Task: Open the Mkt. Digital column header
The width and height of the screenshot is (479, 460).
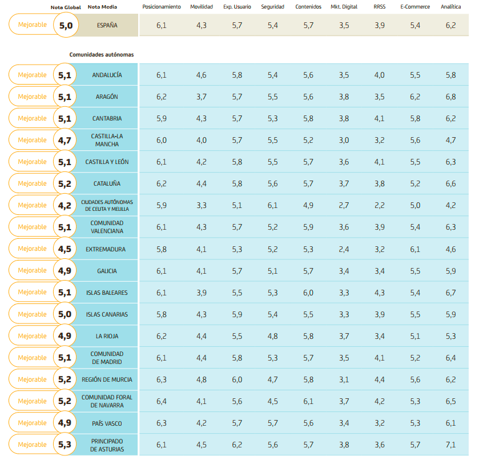Action: (x=345, y=7)
